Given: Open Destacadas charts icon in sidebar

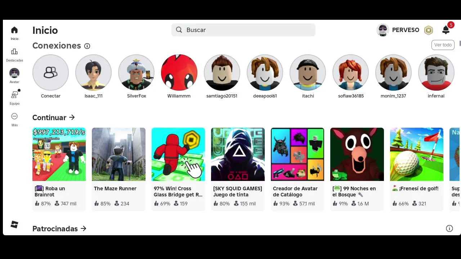Looking at the screenshot, I should [x=14, y=52].
